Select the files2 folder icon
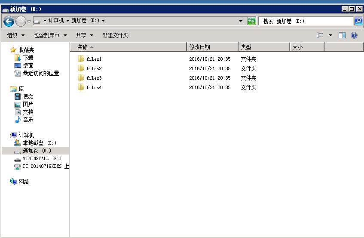Screen dimensions: 364x238 pyautogui.click(x=81, y=68)
